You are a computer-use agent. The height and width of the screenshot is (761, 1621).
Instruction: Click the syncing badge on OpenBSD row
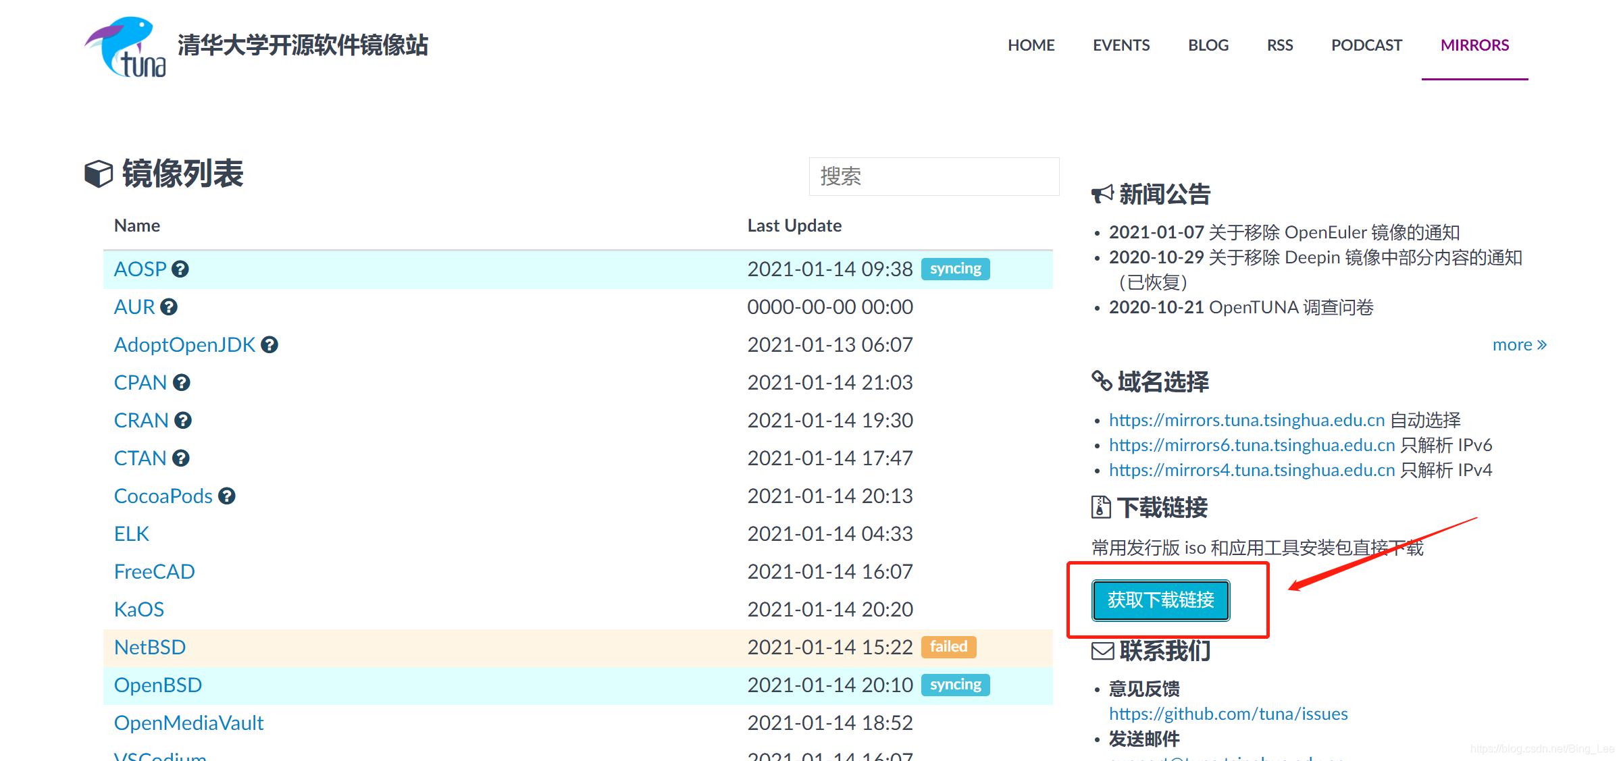(x=955, y=685)
